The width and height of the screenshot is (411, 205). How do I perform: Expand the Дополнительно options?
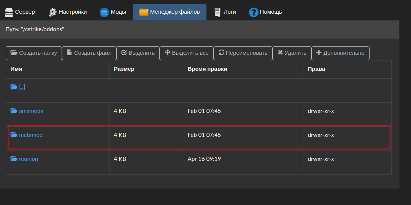point(341,53)
